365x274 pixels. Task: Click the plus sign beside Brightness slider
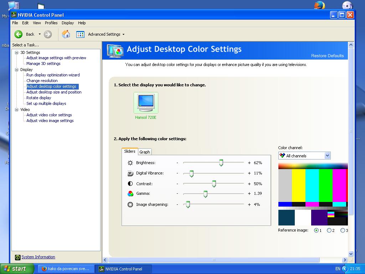[249, 163]
